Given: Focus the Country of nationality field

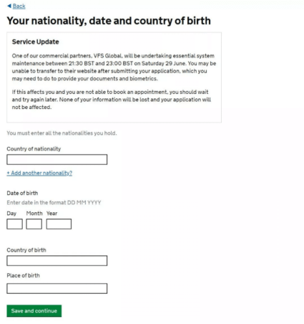Looking at the screenshot, I should click(57, 159).
